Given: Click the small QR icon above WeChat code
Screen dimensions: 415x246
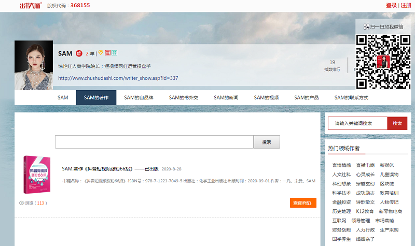Looking at the screenshot, I should 366,26.
